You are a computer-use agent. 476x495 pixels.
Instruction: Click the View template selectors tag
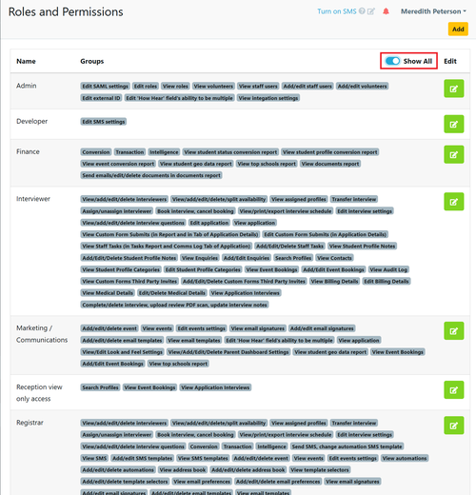pyautogui.click(x=320, y=470)
